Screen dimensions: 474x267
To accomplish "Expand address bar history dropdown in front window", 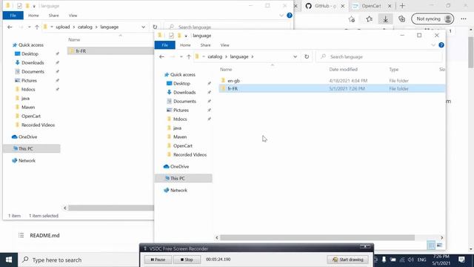I will coord(295,56).
